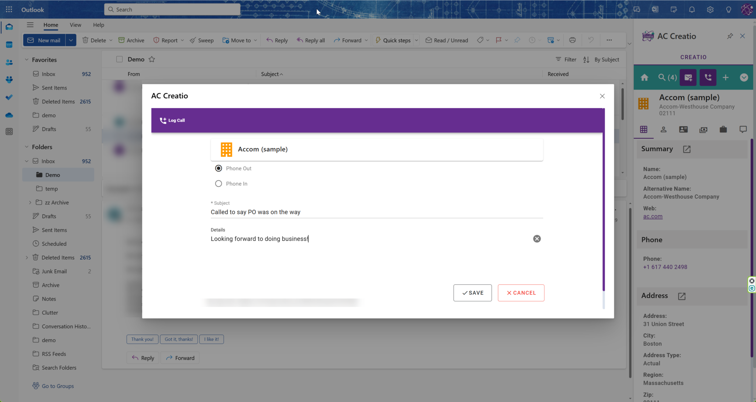Open Tips lightbulb icon
Image resolution: width=756 pixels, height=402 pixels.
tap(728, 10)
